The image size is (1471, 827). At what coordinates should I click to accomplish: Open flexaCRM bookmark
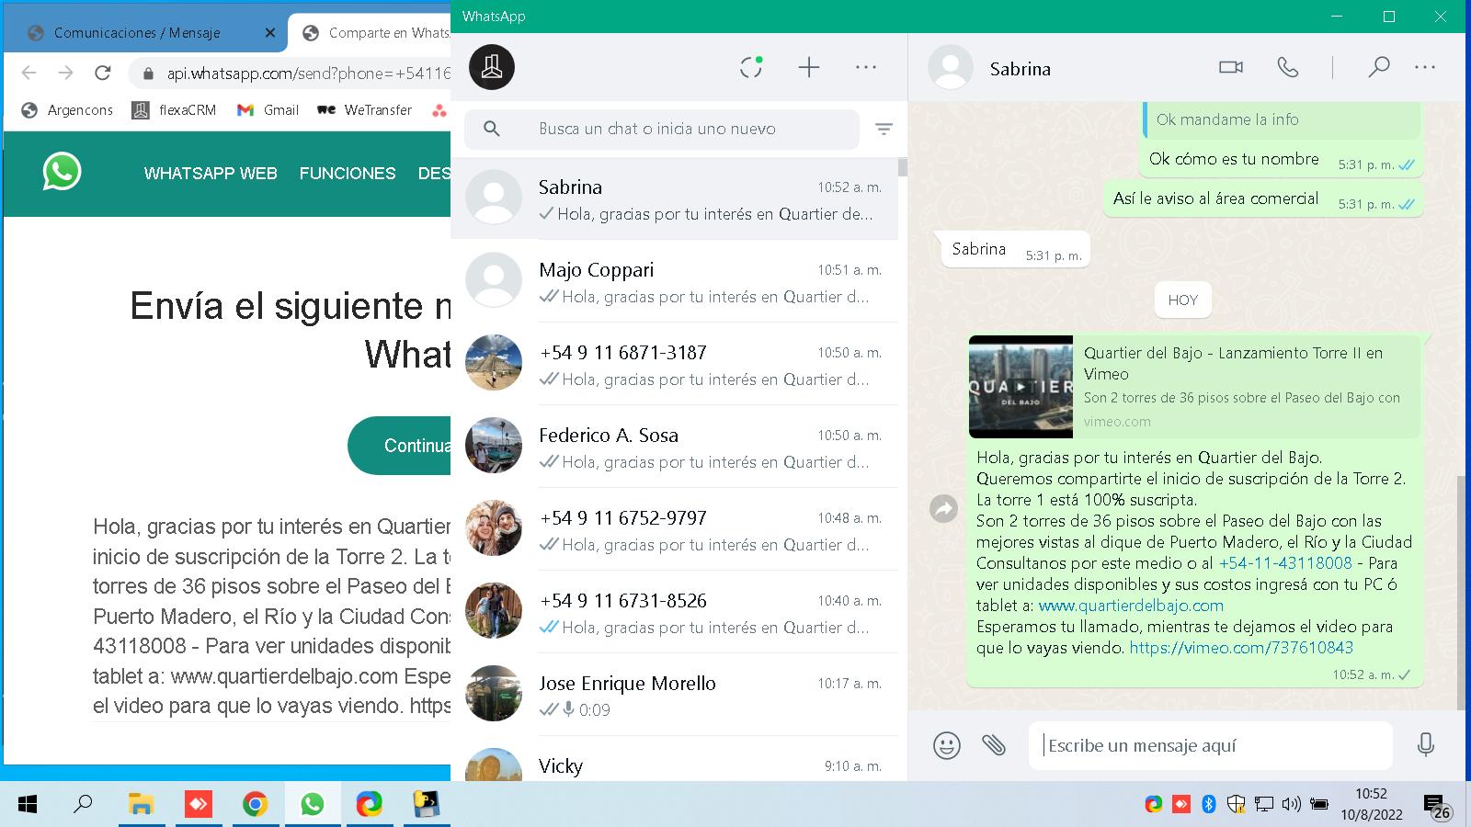click(175, 110)
